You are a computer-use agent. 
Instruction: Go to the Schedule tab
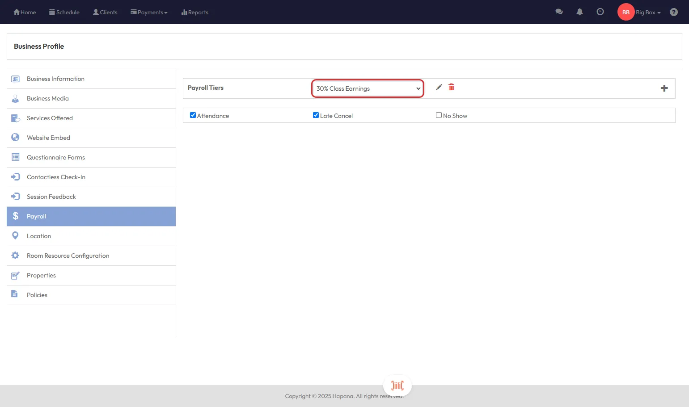[x=64, y=12]
